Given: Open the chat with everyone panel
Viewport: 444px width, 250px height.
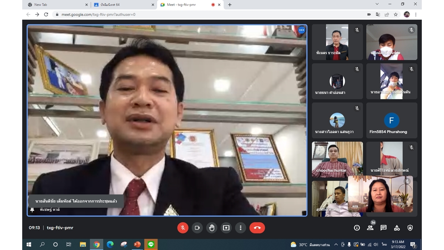Looking at the screenshot, I should pos(383,228).
